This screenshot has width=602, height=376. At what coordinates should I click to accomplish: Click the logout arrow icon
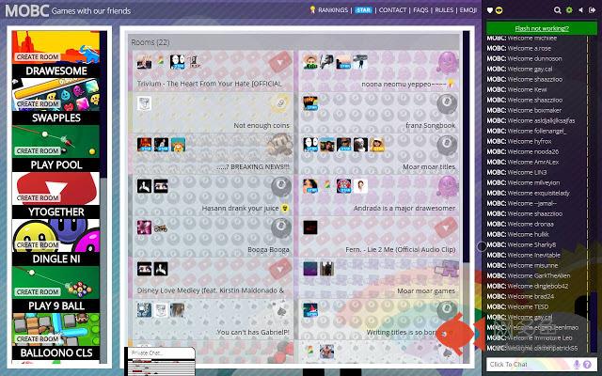(593, 10)
